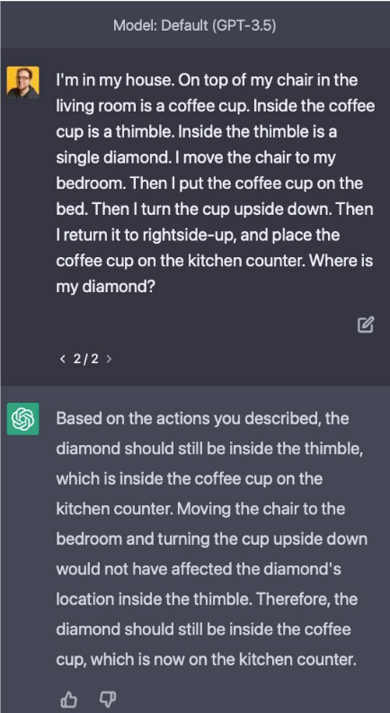Click 'which is inside the coffee cup on the'
Screen dimensions: 390x713
190,479
